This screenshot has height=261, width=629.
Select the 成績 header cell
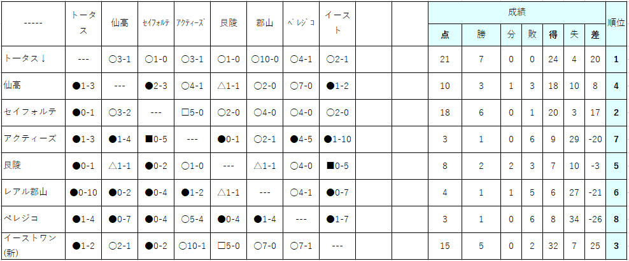tap(517, 13)
